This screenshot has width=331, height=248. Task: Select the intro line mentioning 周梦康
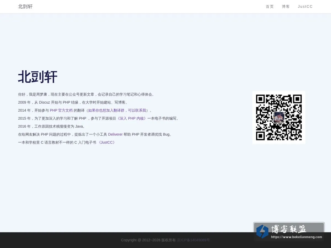87,95
